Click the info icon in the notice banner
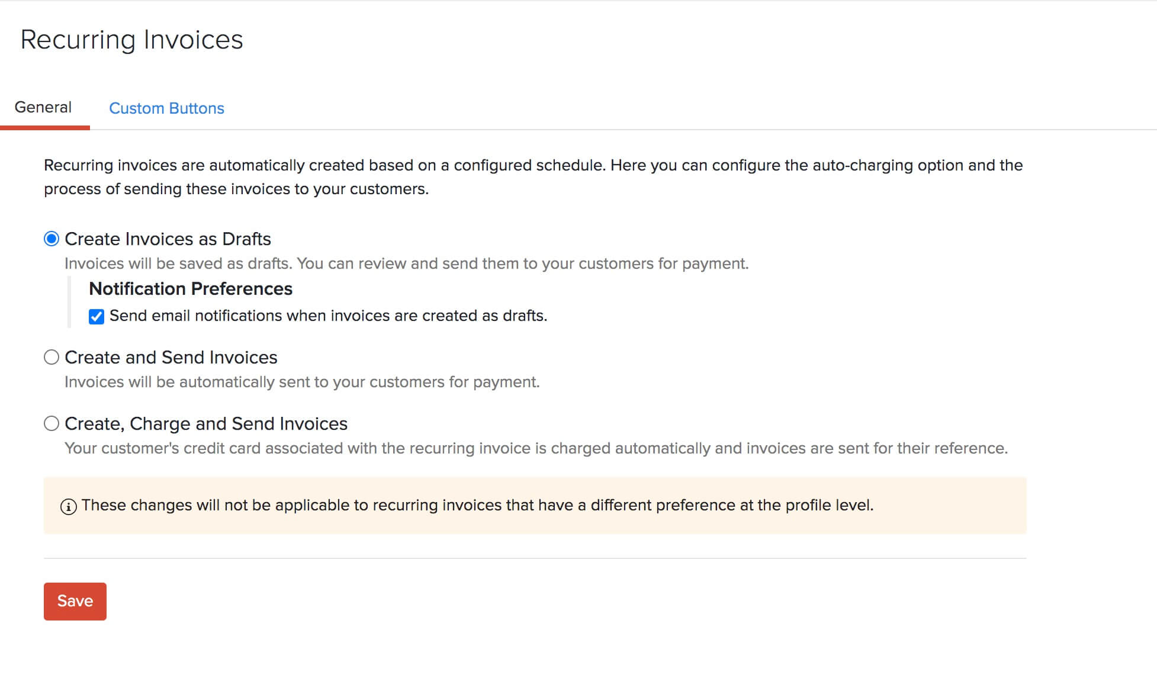The image size is (1157, 688). (68, 506)
